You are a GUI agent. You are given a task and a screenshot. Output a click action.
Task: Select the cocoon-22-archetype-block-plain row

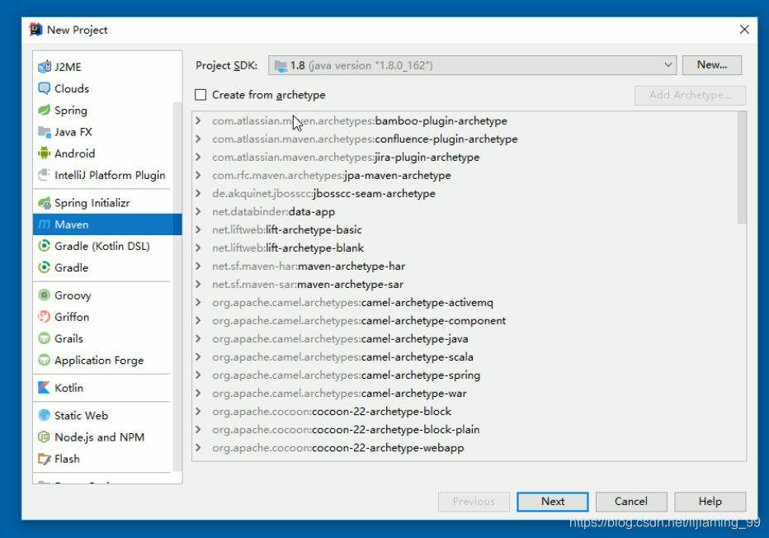(x=469, y=429)
